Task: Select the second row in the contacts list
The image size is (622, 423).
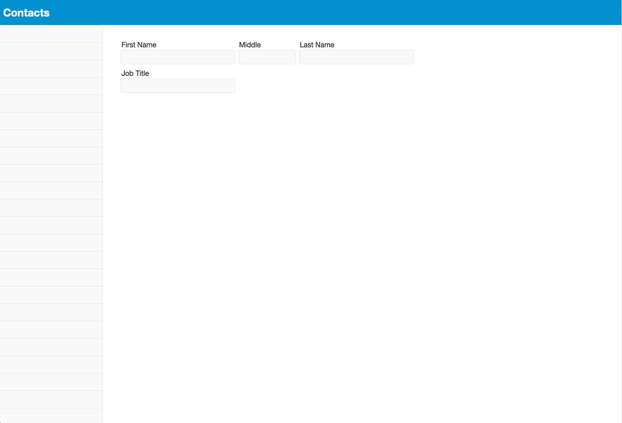Action: 51,51
